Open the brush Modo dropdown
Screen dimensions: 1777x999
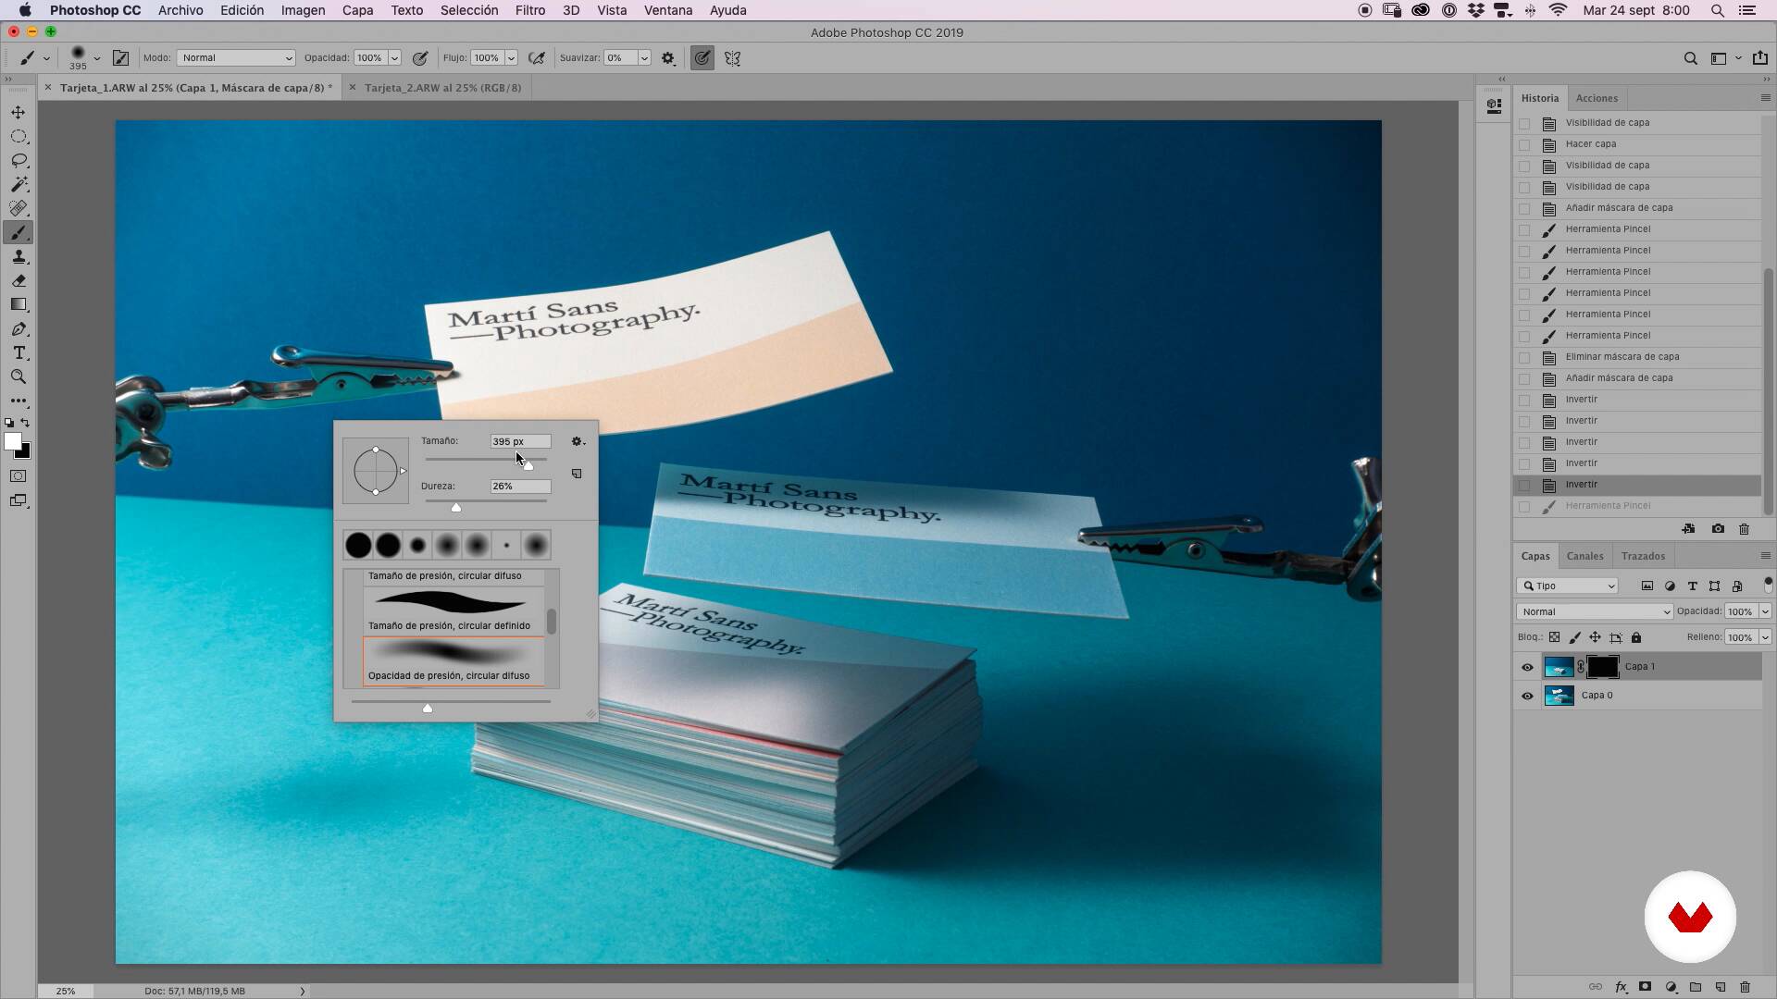[x=236, y=57]
